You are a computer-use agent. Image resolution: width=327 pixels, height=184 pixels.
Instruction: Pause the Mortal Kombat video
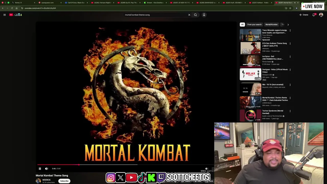[40, 169]
